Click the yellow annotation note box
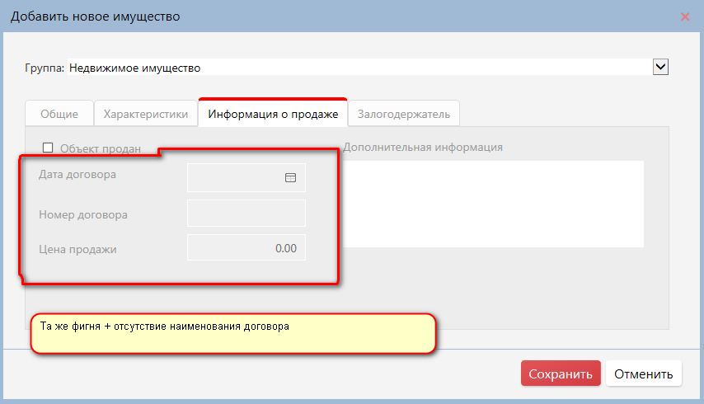The height and width of the screenshot is (404, 704). pos(232,334)
